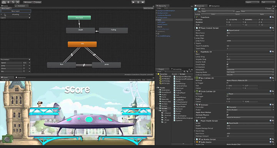Viewport: 277px width, 148px height.
Task: Select the Falling state node
Action: [x=113, y=30]
